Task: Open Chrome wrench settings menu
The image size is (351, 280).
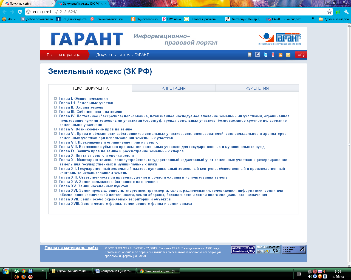Action: 346,12
